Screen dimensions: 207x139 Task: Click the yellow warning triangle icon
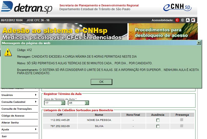click(8, 52)
